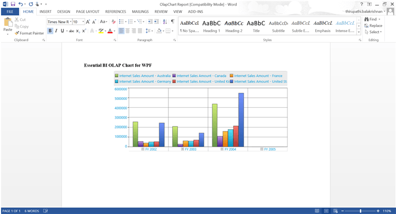The width and height of the screenshot is (396, 214).
Task: Activate the Format Painter tool
Action: tap(29, 33)
